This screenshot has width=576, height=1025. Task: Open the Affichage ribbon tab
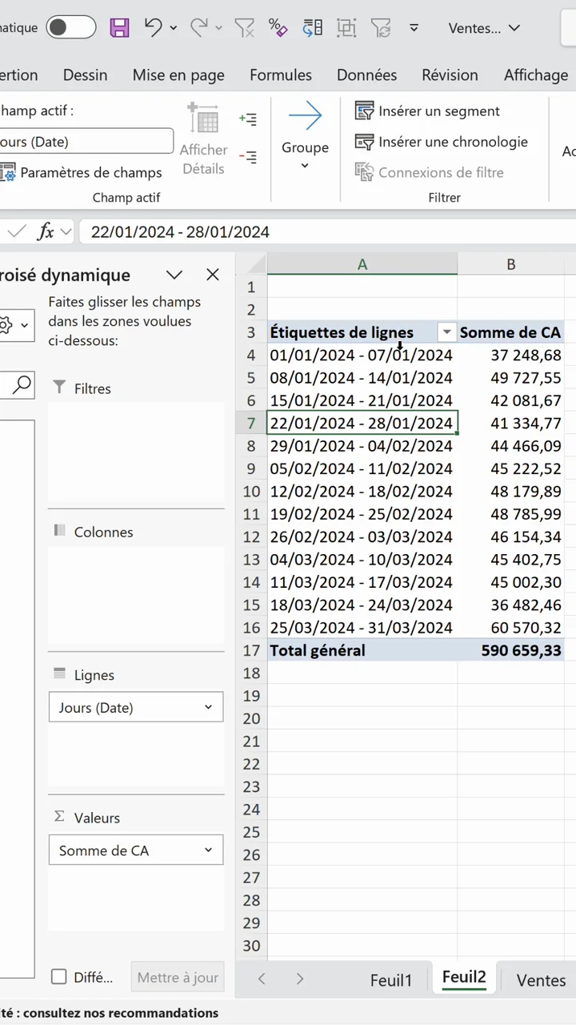(x=536, y=75)
